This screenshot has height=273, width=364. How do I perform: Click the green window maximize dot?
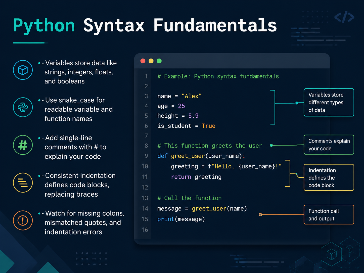point(159,61)
